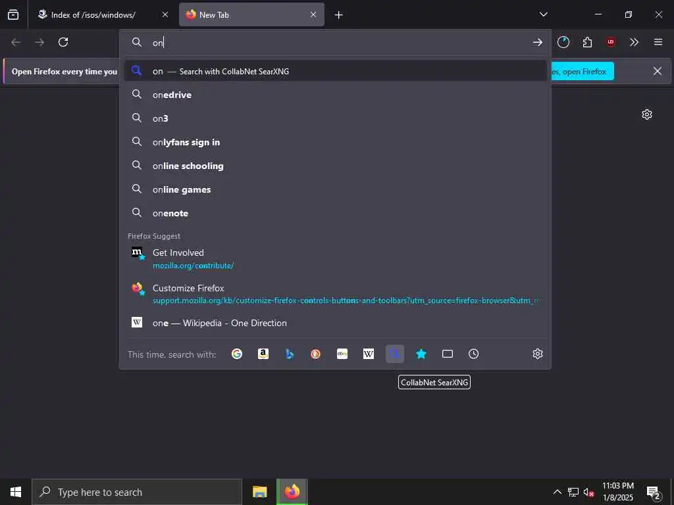Screen dimensions: 674x505
Task: Open File Explorer from taskbar
Action: (259, 492)
